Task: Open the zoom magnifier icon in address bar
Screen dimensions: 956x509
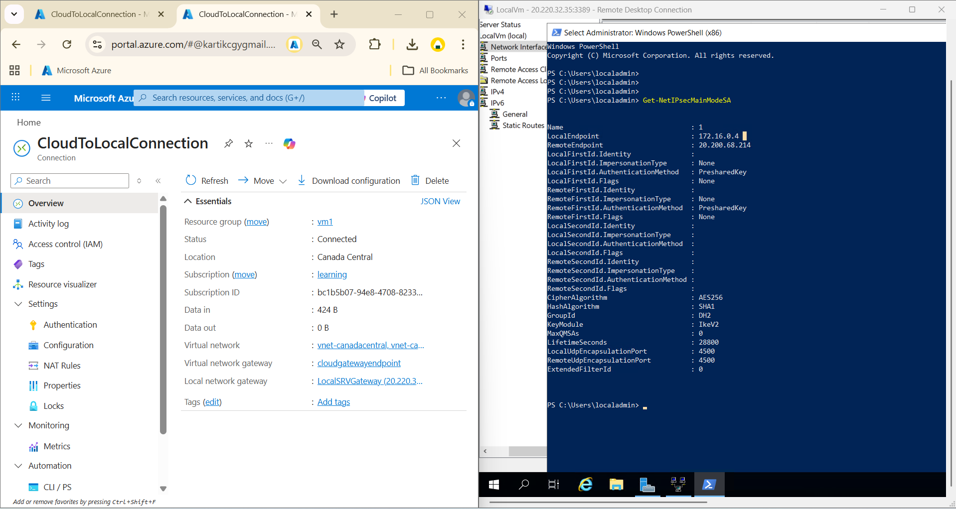Action: 317,44
